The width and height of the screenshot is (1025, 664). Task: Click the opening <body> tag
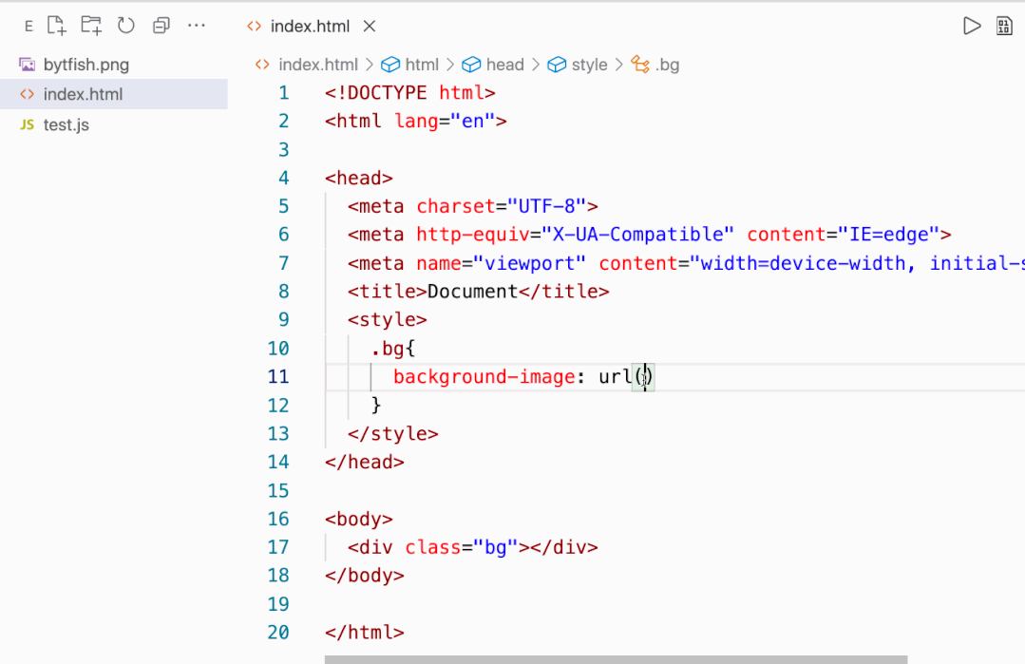tap(359, 519)
